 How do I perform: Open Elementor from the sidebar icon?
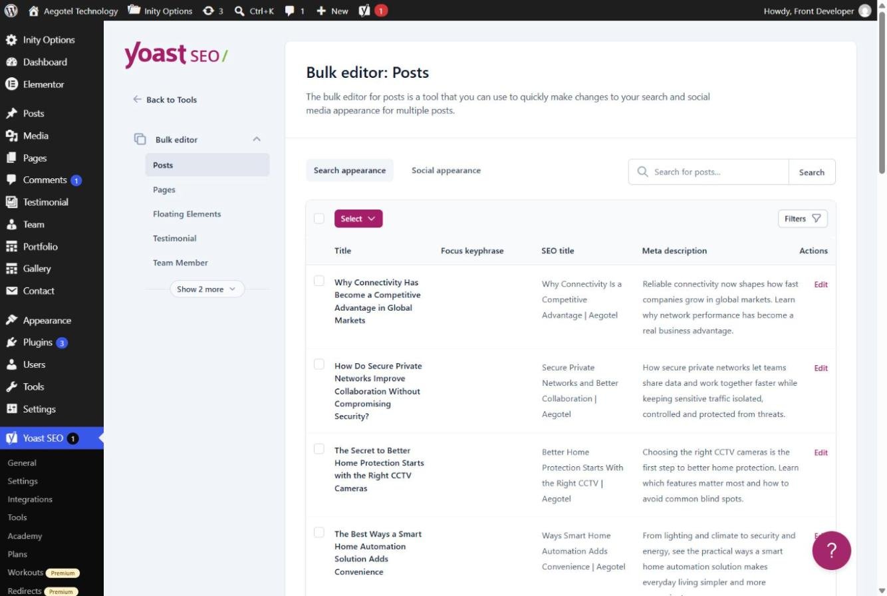coord(11,84)
